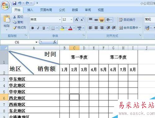This screenshot has width=155, height=118.
Task: Open the 审阅 ribbon tab
Action: coord(88,10)
